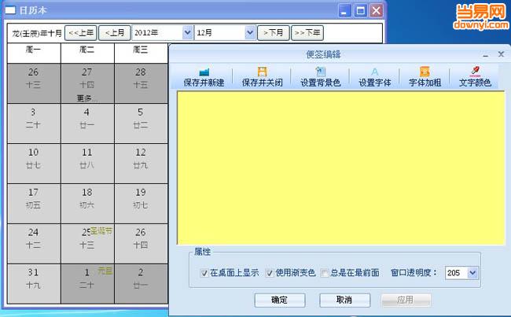Uncheck 使用渐变色 gradient checkbox
Viewport: 511px width, 317px height.
click(269, 273)
